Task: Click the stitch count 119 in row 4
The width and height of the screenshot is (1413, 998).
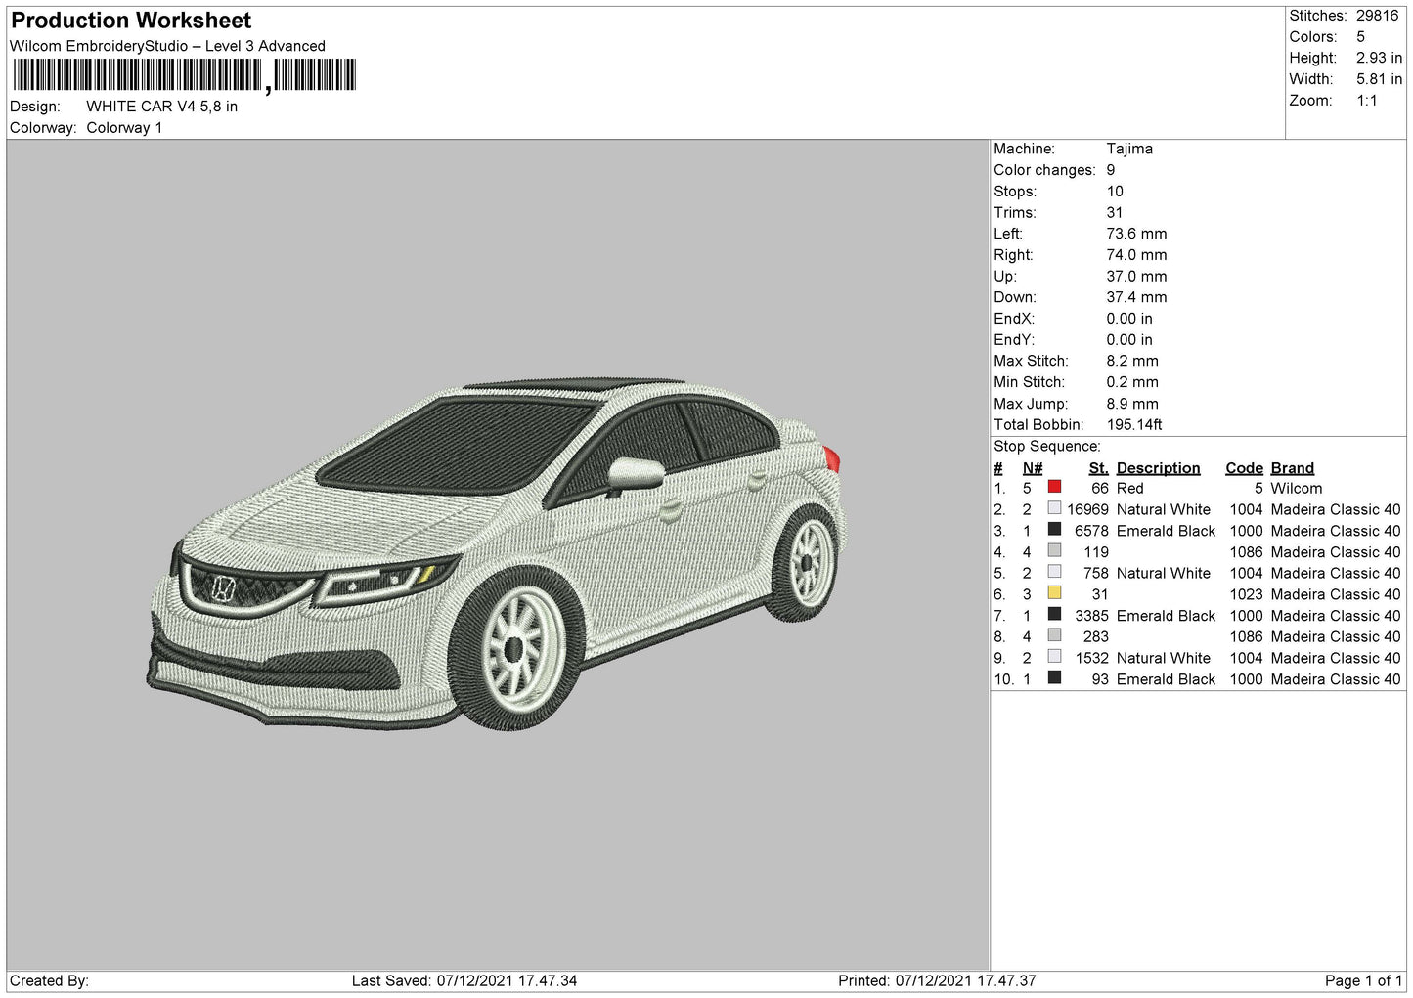Action: pyautogui.click(x=1096, y=552)
